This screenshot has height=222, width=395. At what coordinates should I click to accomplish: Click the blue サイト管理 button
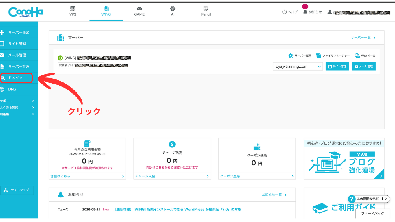(337, 66)
